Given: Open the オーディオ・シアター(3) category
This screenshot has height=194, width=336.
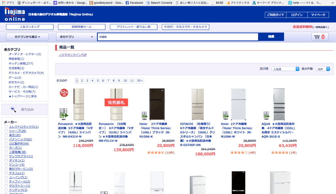Looking at the screenshot, I should pyautogui.click(x=25, y=54).
